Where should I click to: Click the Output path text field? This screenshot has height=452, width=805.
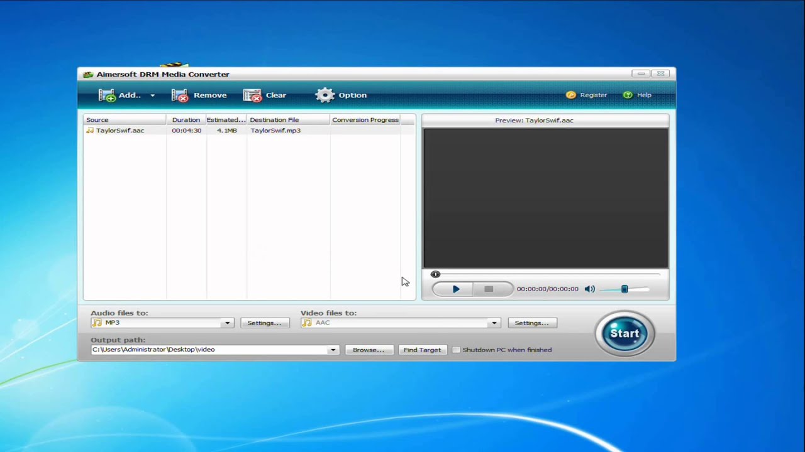pos(209,350)
